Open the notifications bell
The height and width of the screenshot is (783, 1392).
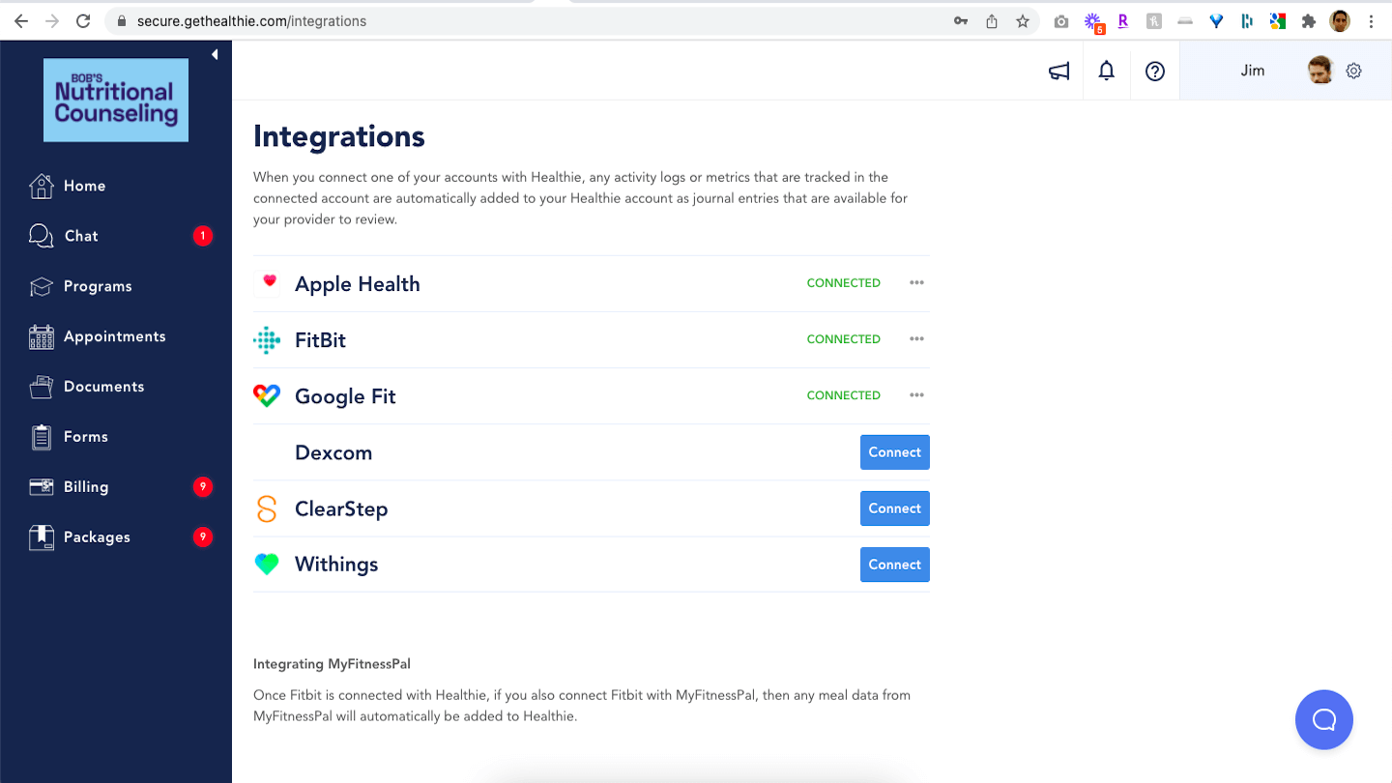[x=1107, y=71]
